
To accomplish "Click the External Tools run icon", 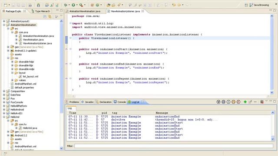I will [x=81, y=5].
